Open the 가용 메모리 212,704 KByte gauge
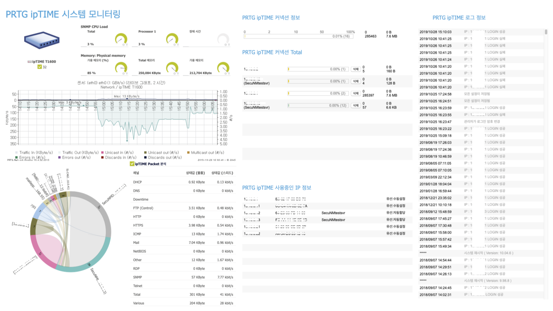 click(223, 68)
